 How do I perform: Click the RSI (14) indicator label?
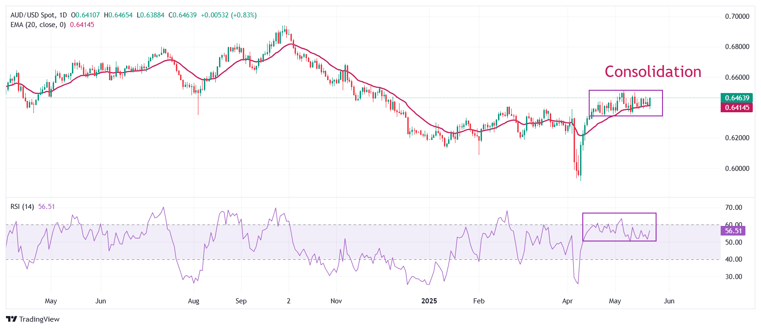[22, 207]
